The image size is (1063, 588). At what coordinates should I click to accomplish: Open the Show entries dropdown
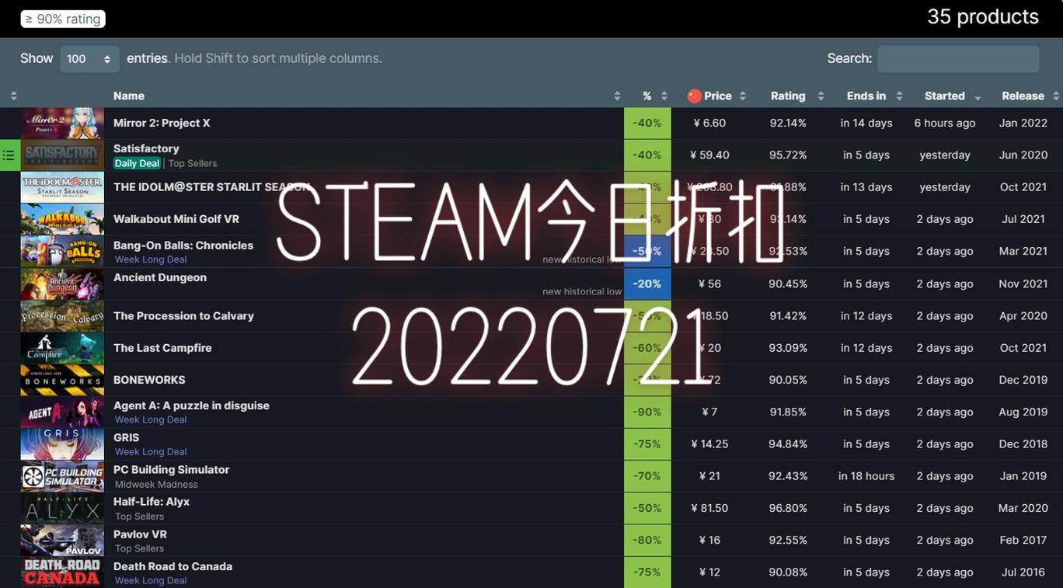pos(89,58)
